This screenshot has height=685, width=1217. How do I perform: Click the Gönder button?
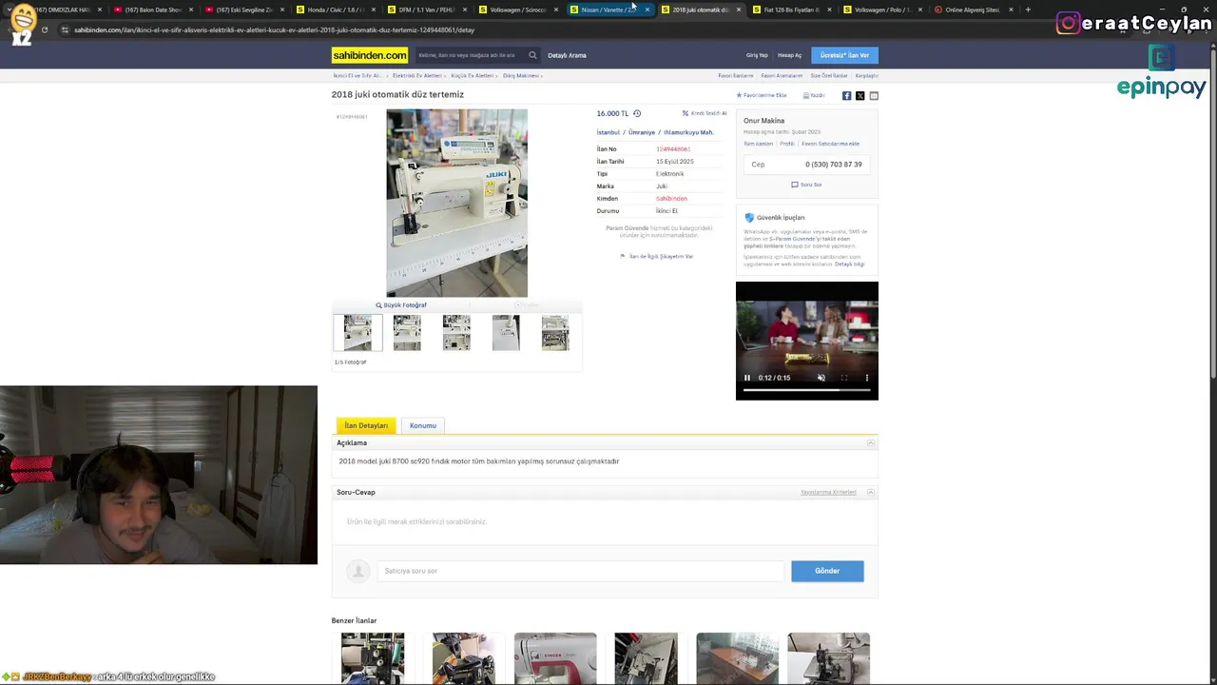827,571
